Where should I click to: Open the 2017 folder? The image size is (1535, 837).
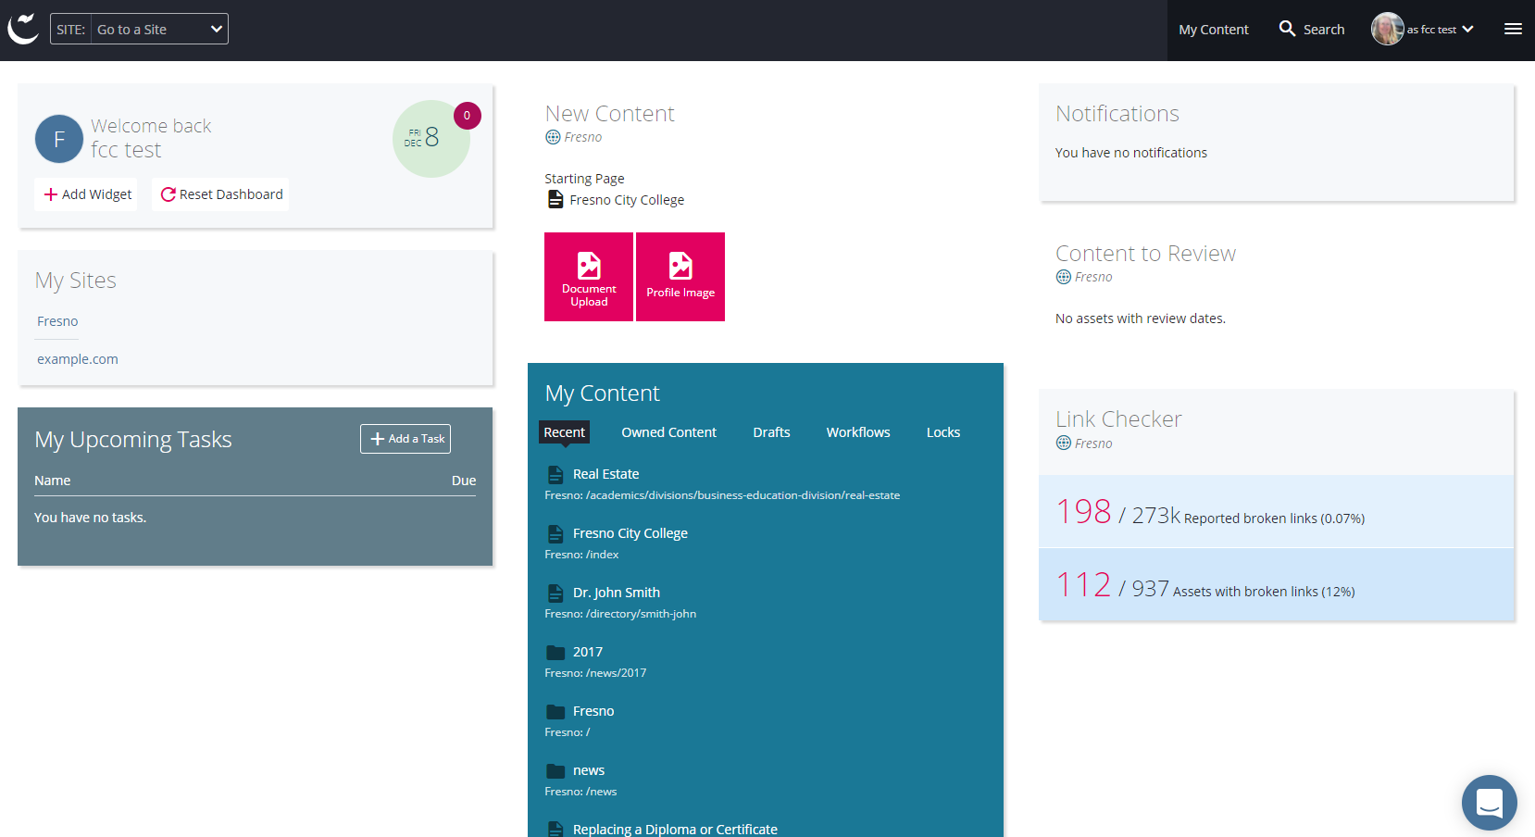coord(587,652)
